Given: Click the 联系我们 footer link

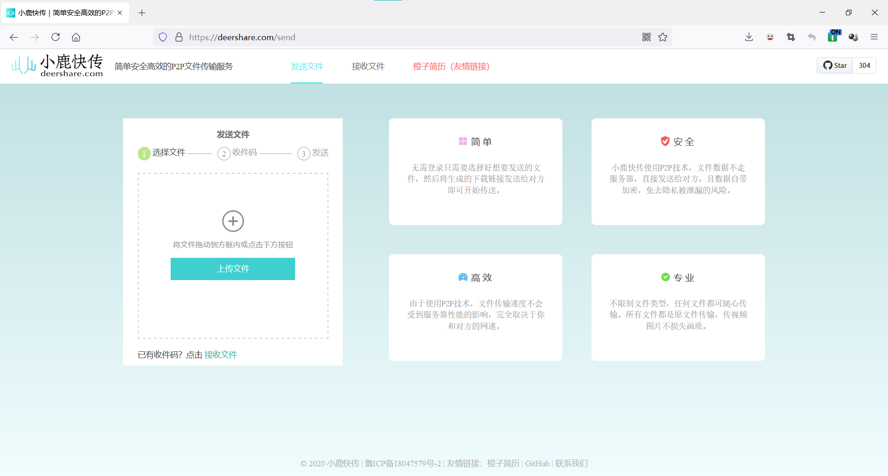Looking at the screenshot, I should pyautogui.click(x=571, y=464).
